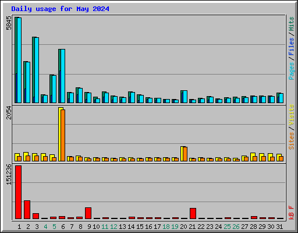Select the day 1 hits bar
298x233 pixels.
(x=16, y=45)
